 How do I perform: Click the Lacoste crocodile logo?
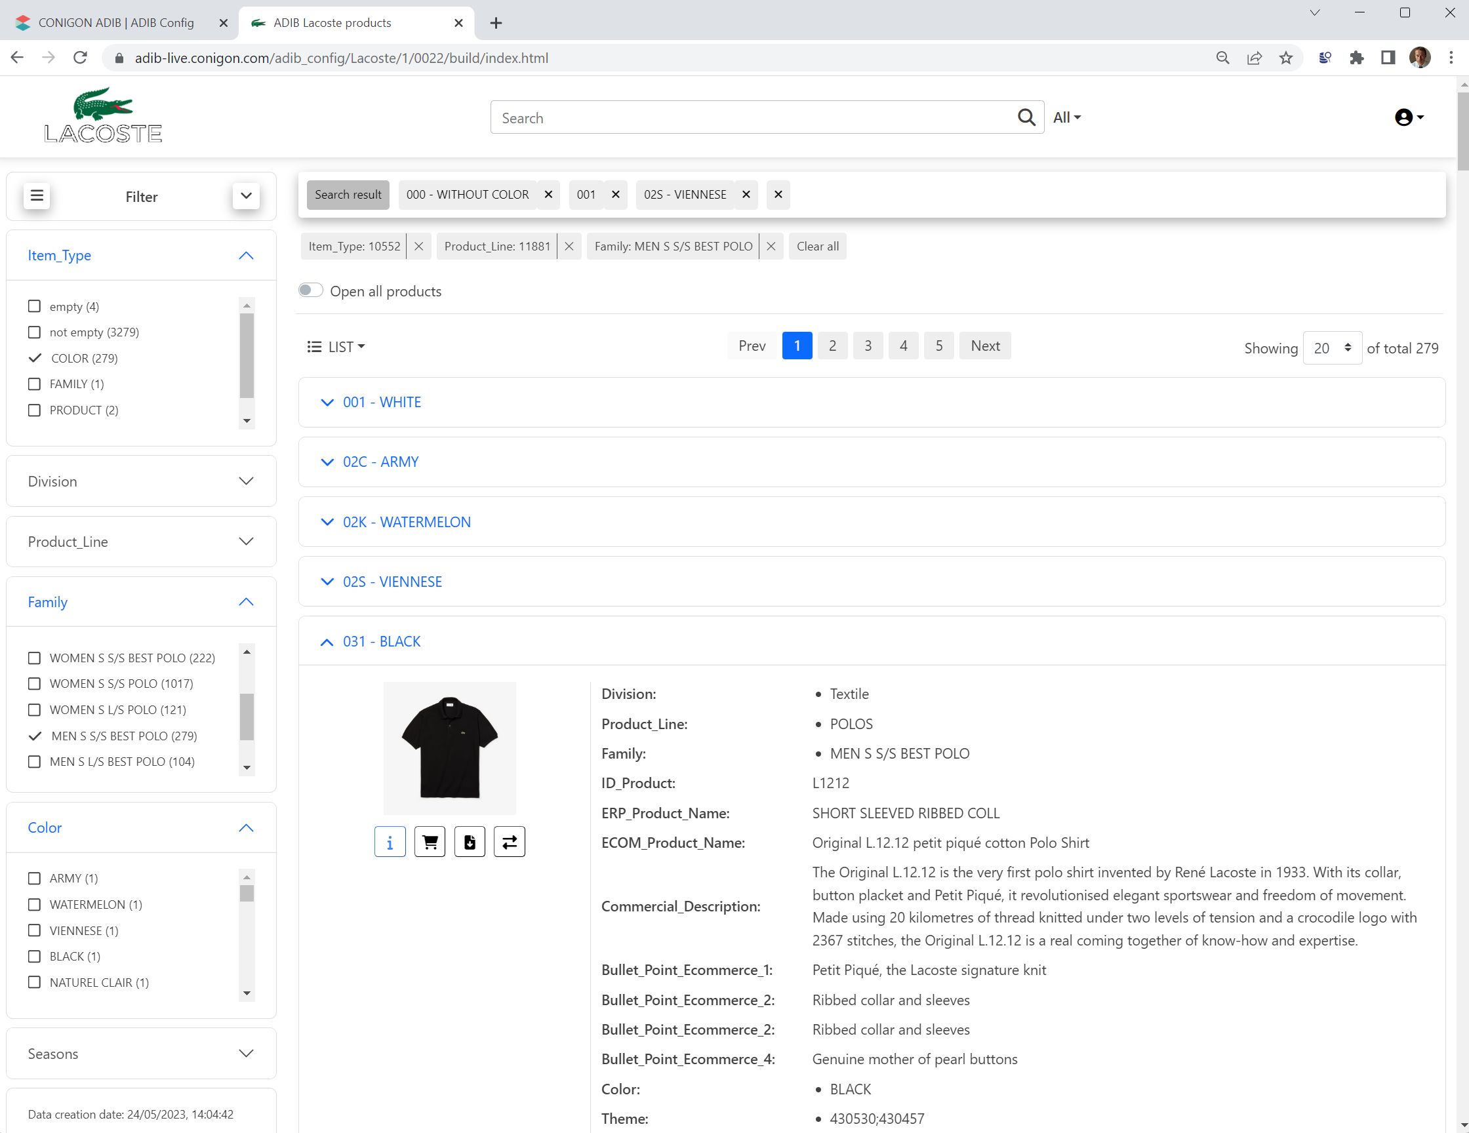[x=103, y=115]
